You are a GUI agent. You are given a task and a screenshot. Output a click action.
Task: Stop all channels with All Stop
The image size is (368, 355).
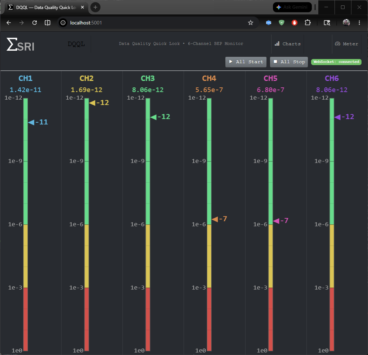point(289,62)
